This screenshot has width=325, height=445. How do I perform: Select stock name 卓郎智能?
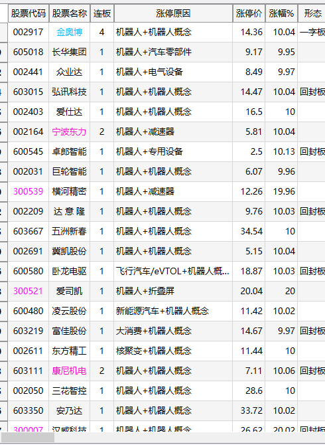pyautogui.click(x=70, y=151)
